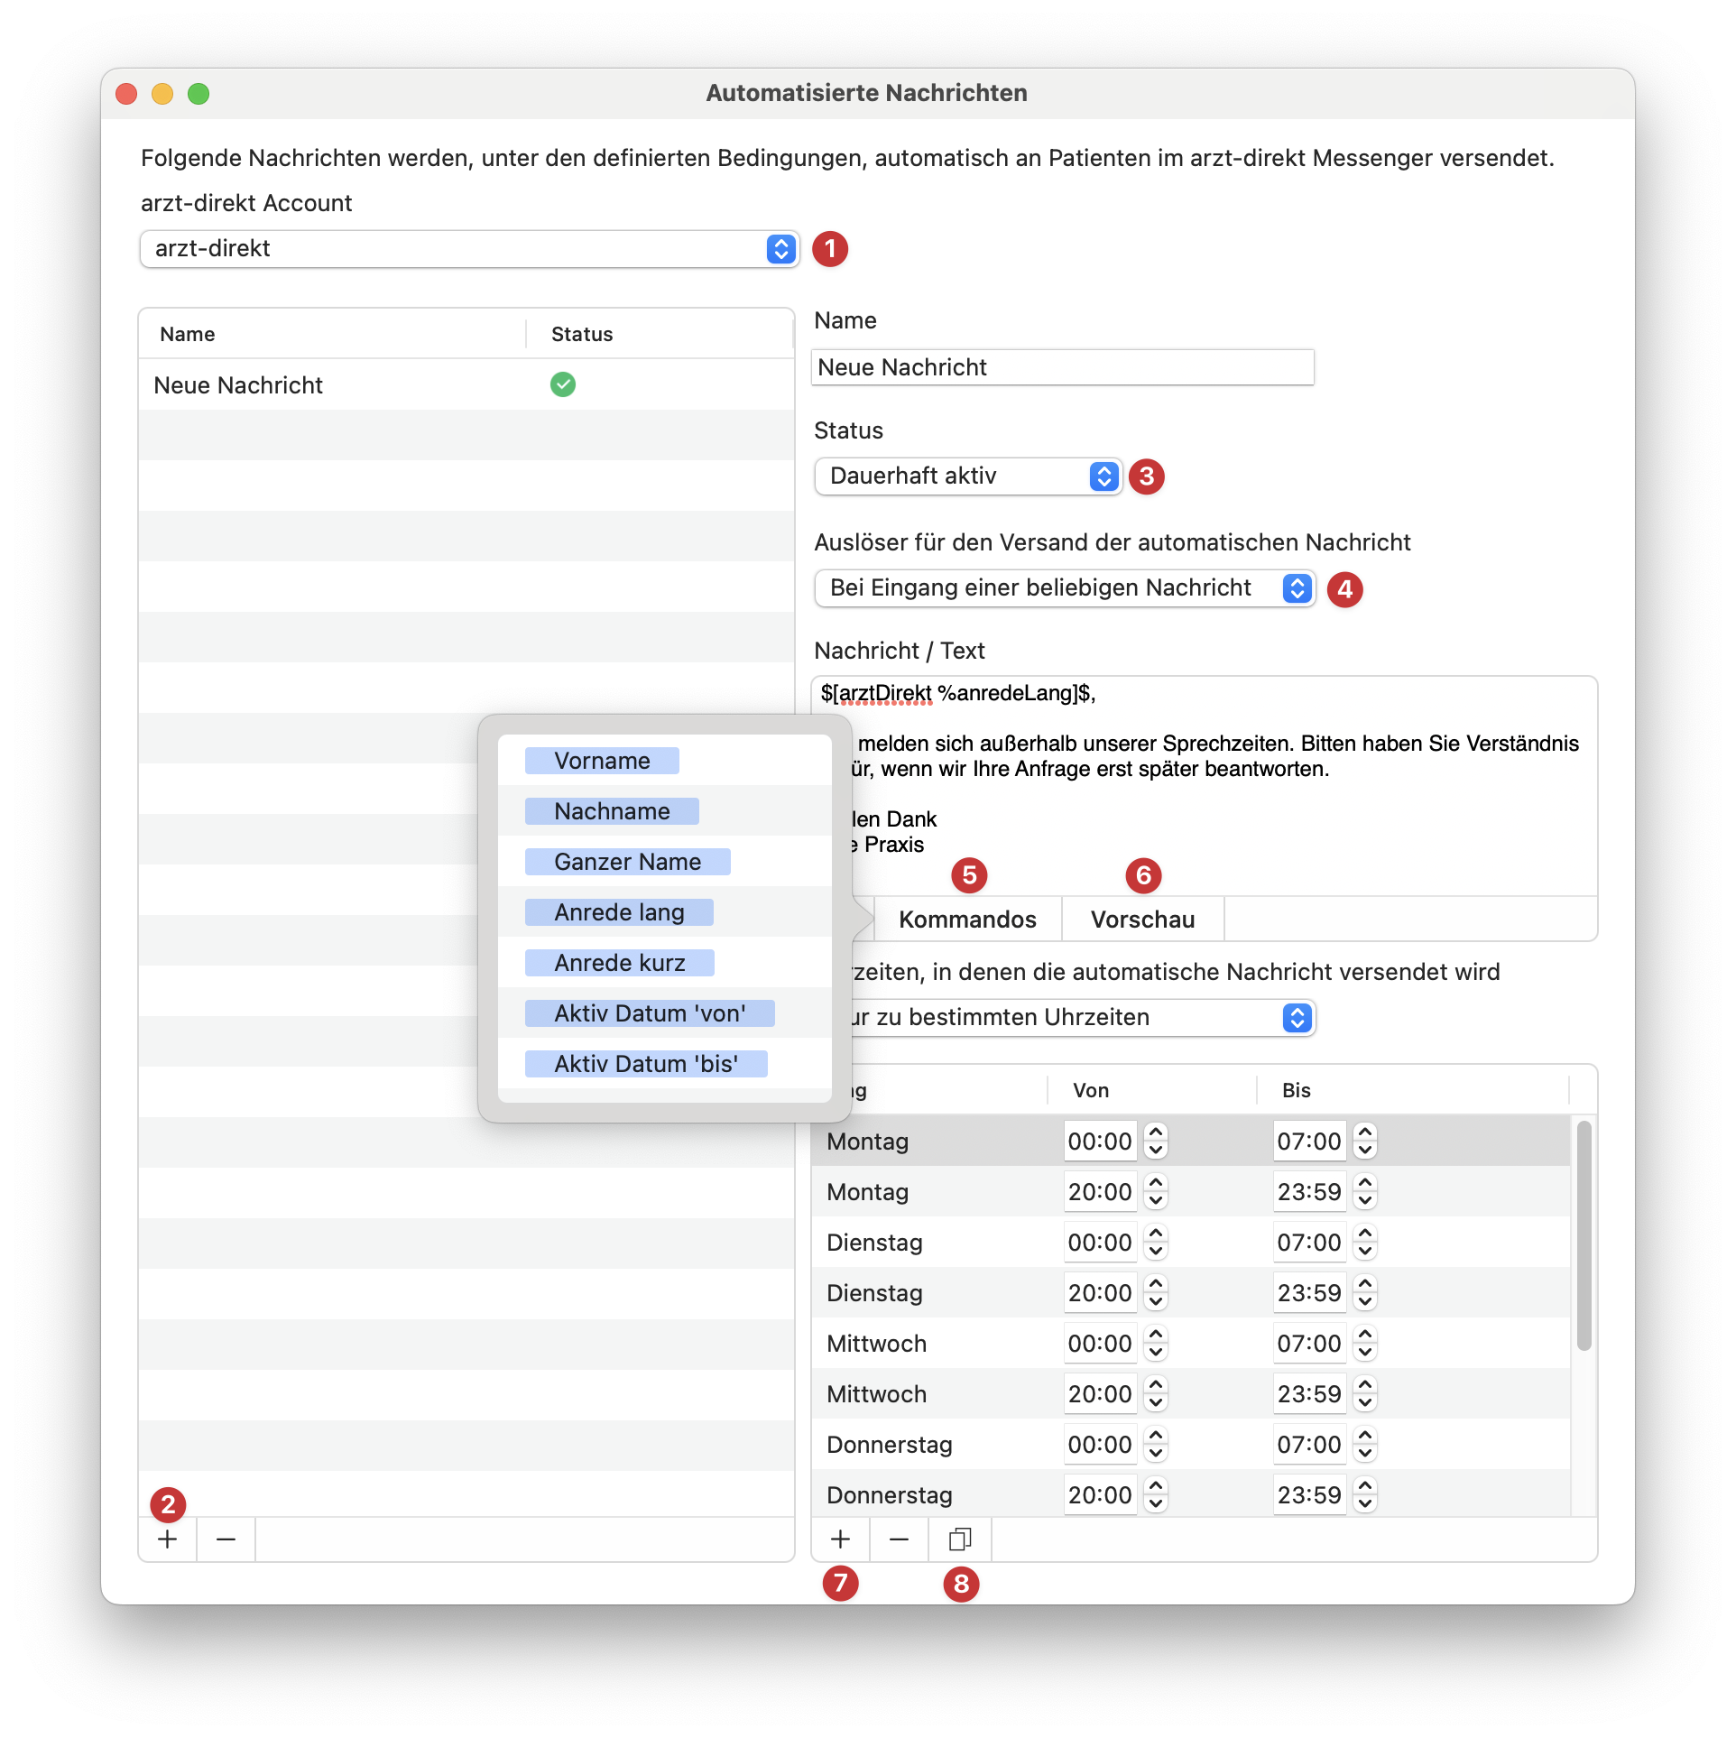The image size is (1736, 1738).
Task: Step first Mittwoch Von time 00:00
Action: (x=1156, y=1344)
